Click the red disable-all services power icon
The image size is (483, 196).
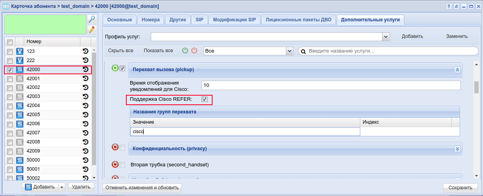194,51
